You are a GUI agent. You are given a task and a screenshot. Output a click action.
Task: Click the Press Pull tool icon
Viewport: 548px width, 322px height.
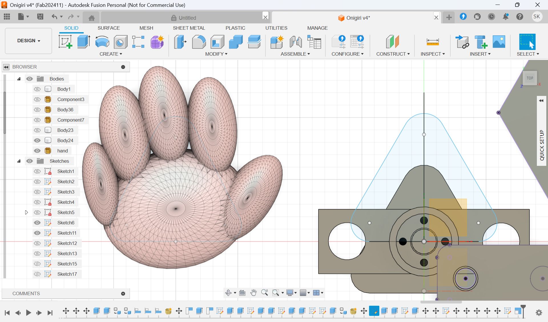coord(180,42)
